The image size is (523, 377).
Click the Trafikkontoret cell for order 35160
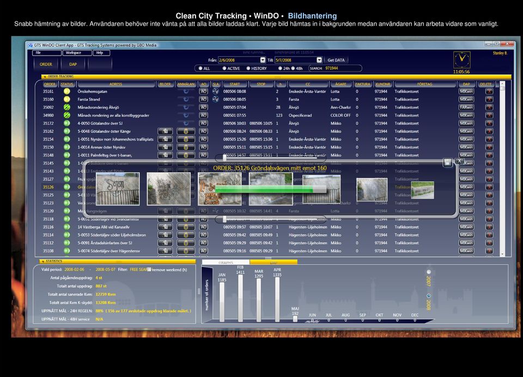pos(406,99)
